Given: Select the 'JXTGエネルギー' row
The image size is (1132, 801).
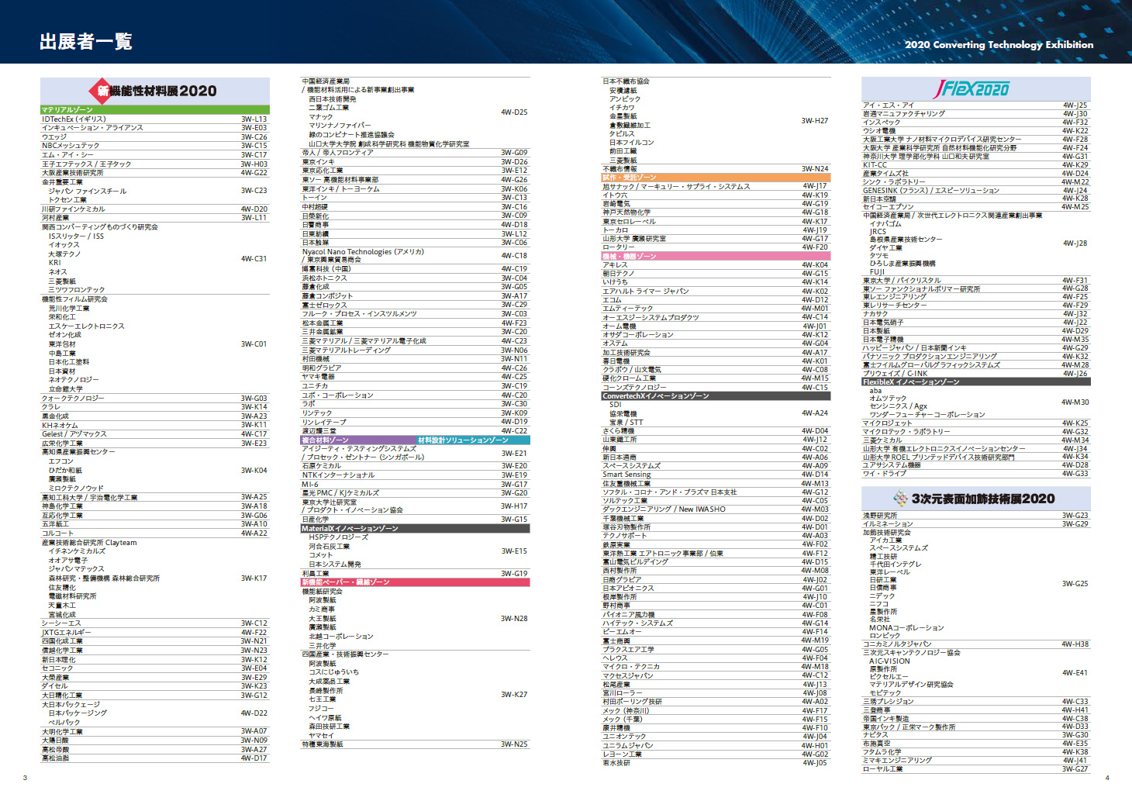Looking at the screenshot, I should (155, 633).
